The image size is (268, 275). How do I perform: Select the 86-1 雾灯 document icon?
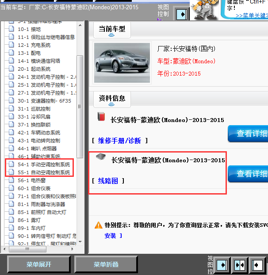pyautogui.click(x=11, y=220)
